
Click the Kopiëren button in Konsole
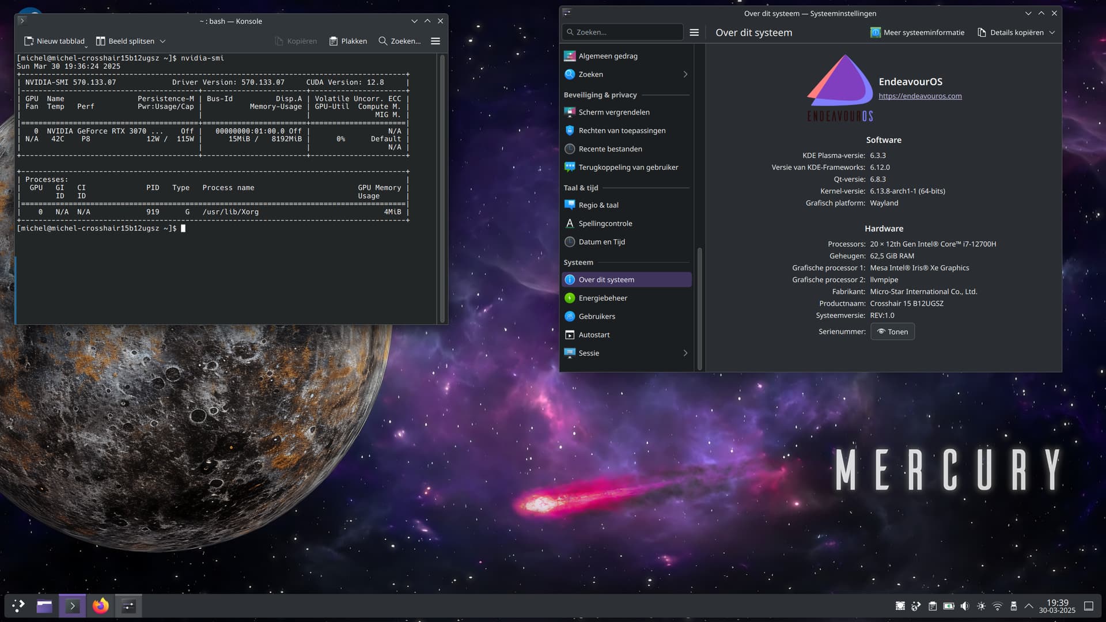(x=296, y=41)
